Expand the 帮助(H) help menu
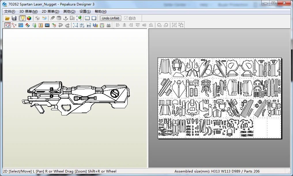This screenshot has height=176, width=293. click(101, 12)
